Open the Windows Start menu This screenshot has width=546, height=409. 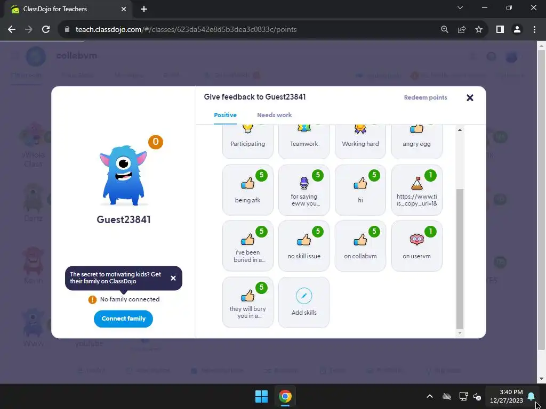click(261, 396)
